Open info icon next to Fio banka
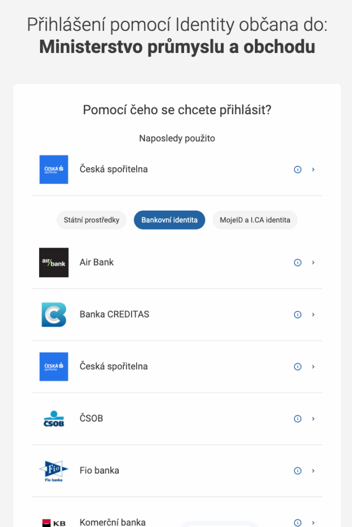This screenshot has height=527, width=352. coord(297,470)
